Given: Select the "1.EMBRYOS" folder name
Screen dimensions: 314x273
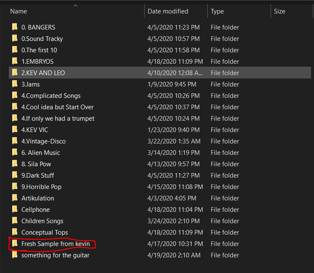Looking at the screenshot, I should (38, 62).
